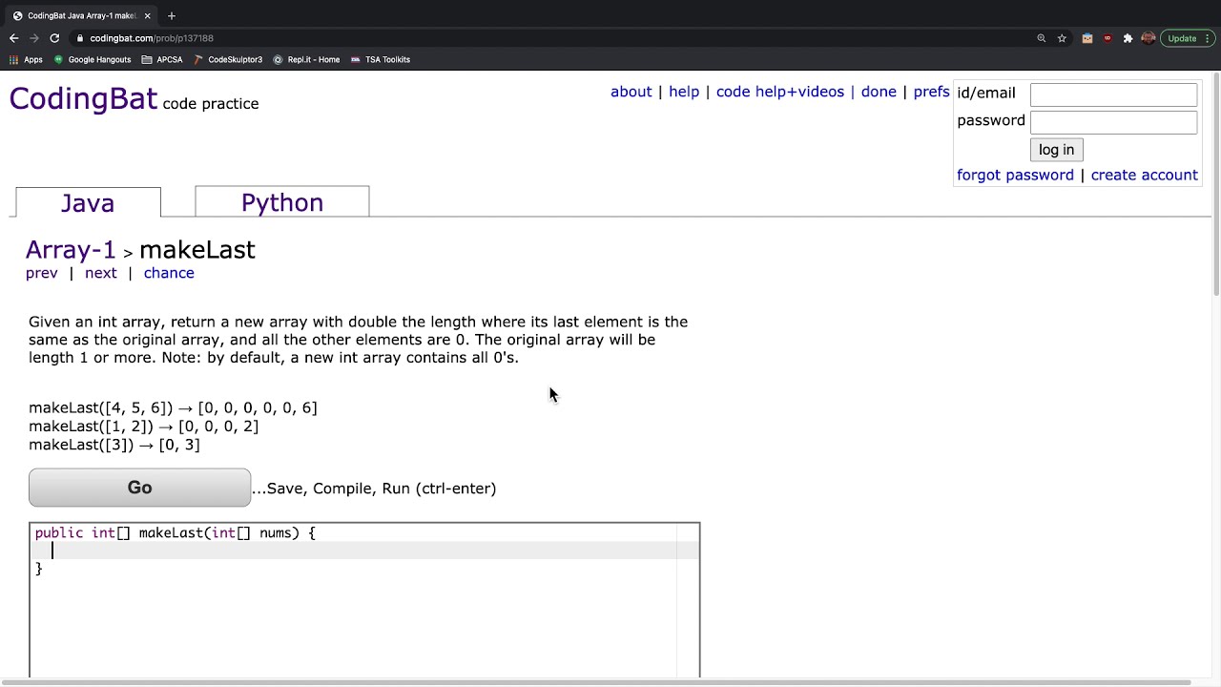Select the Java tab
This screenshot has height=687, width=1221.
(x=88, y=203)
